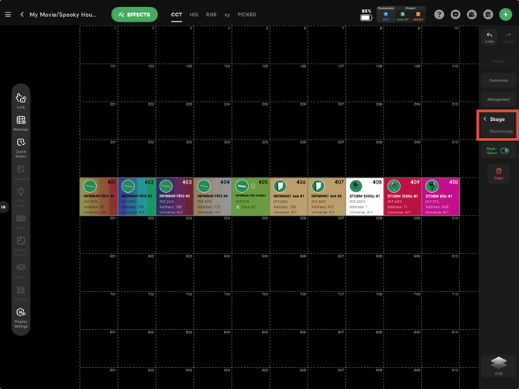Open the PICKER tab
This screenshot has height=389, width=519.
pos(246,15)
